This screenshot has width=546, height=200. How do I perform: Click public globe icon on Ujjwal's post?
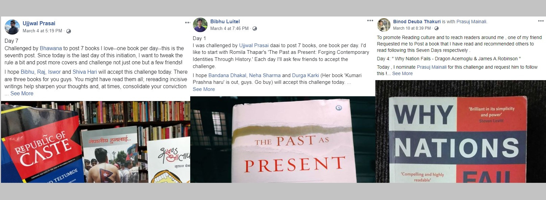click(69, 31)
